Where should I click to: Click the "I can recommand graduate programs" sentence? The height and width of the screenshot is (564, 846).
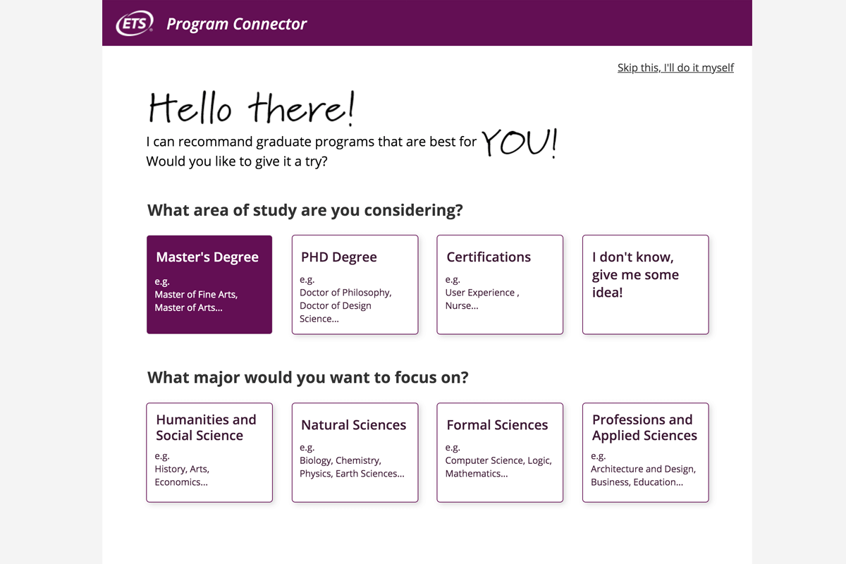(x=311, y=142)
